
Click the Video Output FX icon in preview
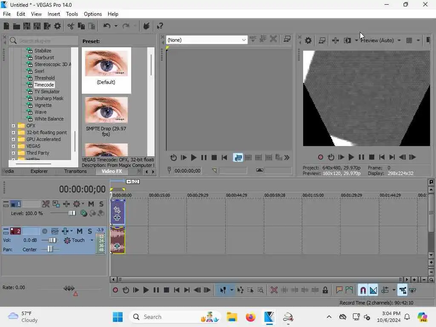point(336,40)
